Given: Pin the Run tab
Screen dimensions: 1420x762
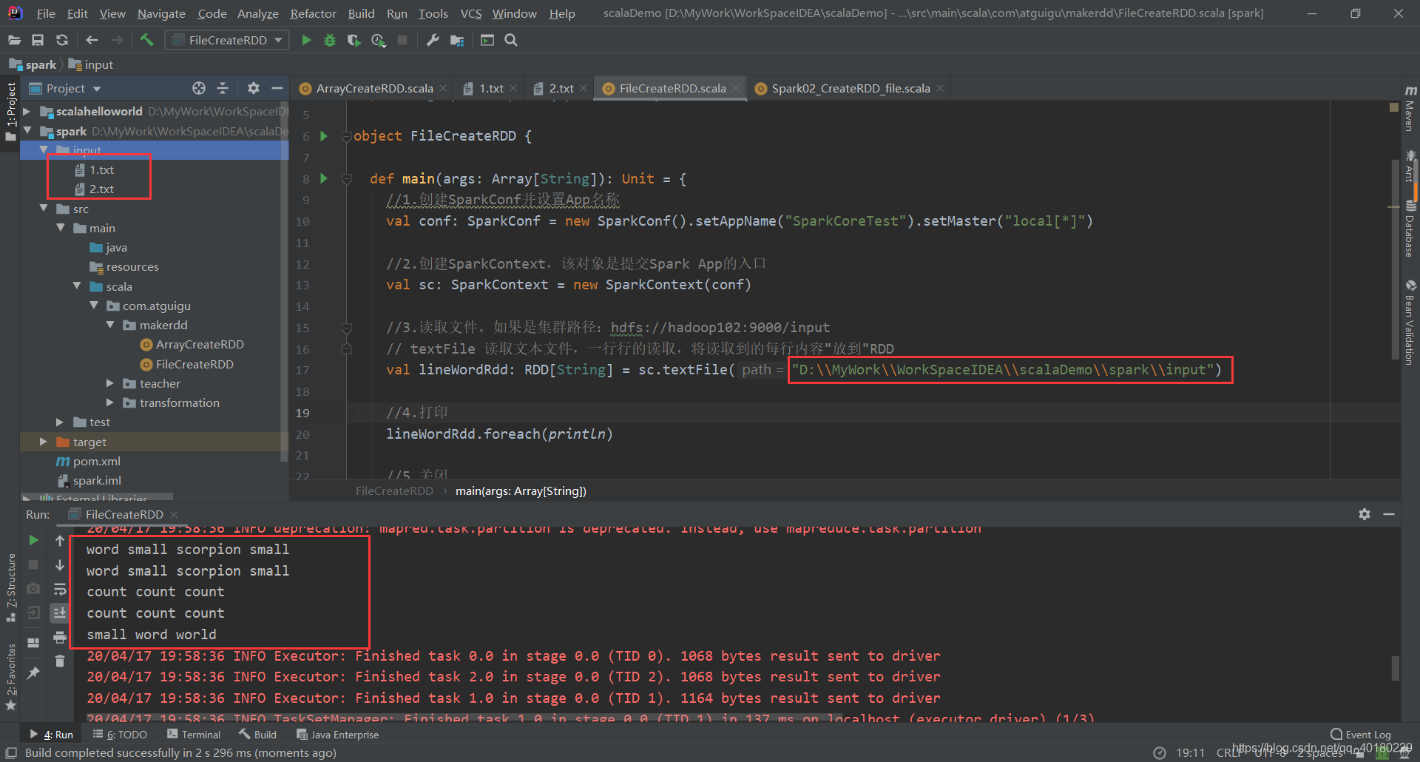Looking at the screenshot, I should pos(33,673).
